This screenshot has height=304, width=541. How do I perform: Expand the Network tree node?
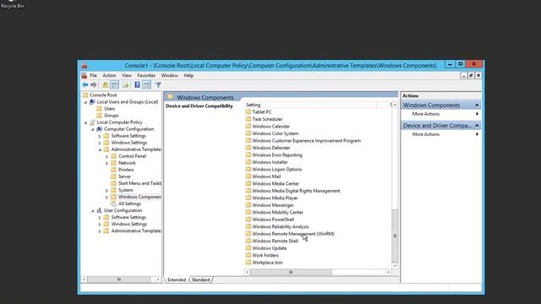(107, 163)
